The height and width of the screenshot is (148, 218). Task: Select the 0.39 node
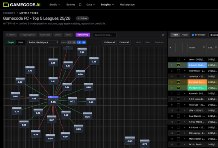[x=82, y=52]
